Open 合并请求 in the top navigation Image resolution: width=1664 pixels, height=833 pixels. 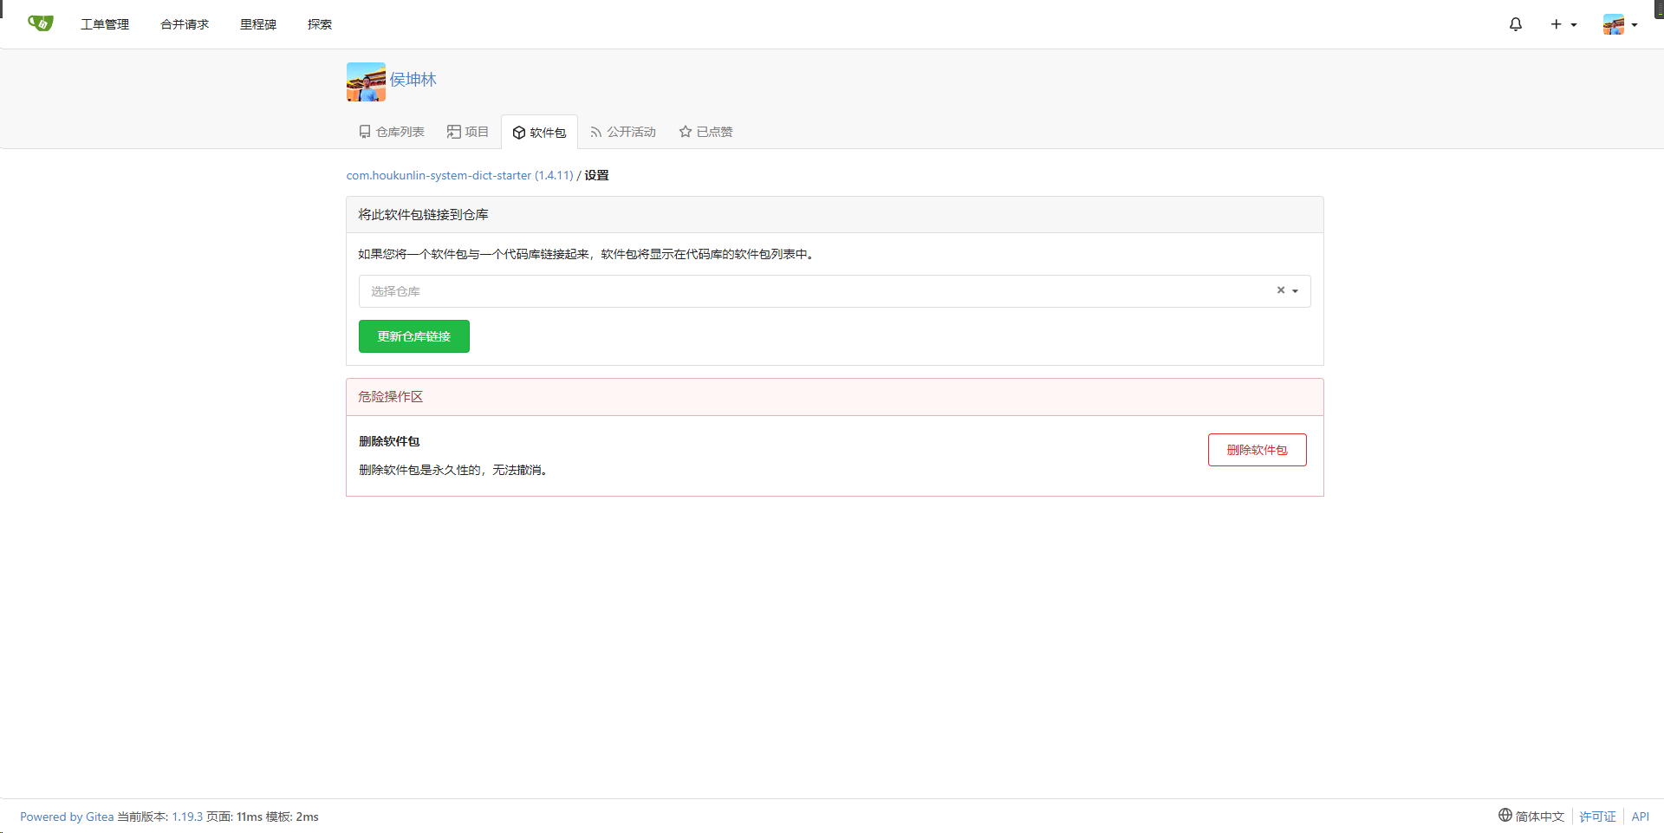[x=185, y=24]
